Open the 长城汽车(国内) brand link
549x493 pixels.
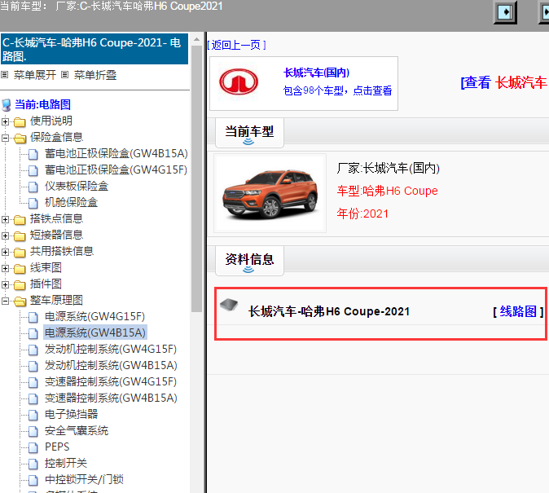coord(317,73)
